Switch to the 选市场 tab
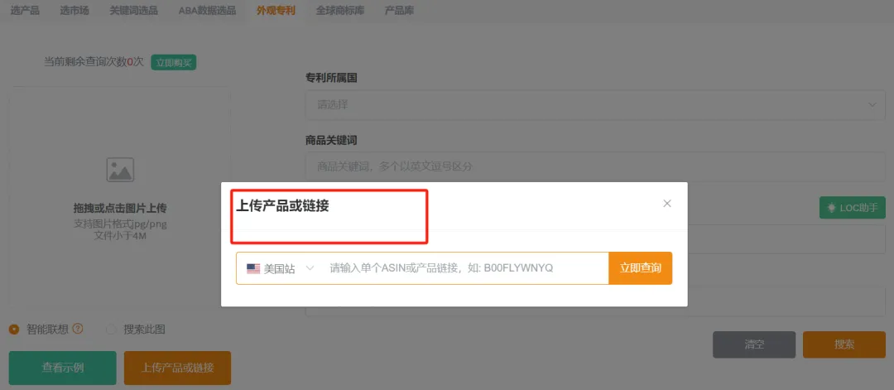 [x=74, y=10]
